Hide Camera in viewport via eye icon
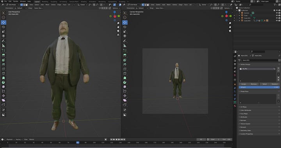The image size is (281, 148). click(x=277, y=13)
